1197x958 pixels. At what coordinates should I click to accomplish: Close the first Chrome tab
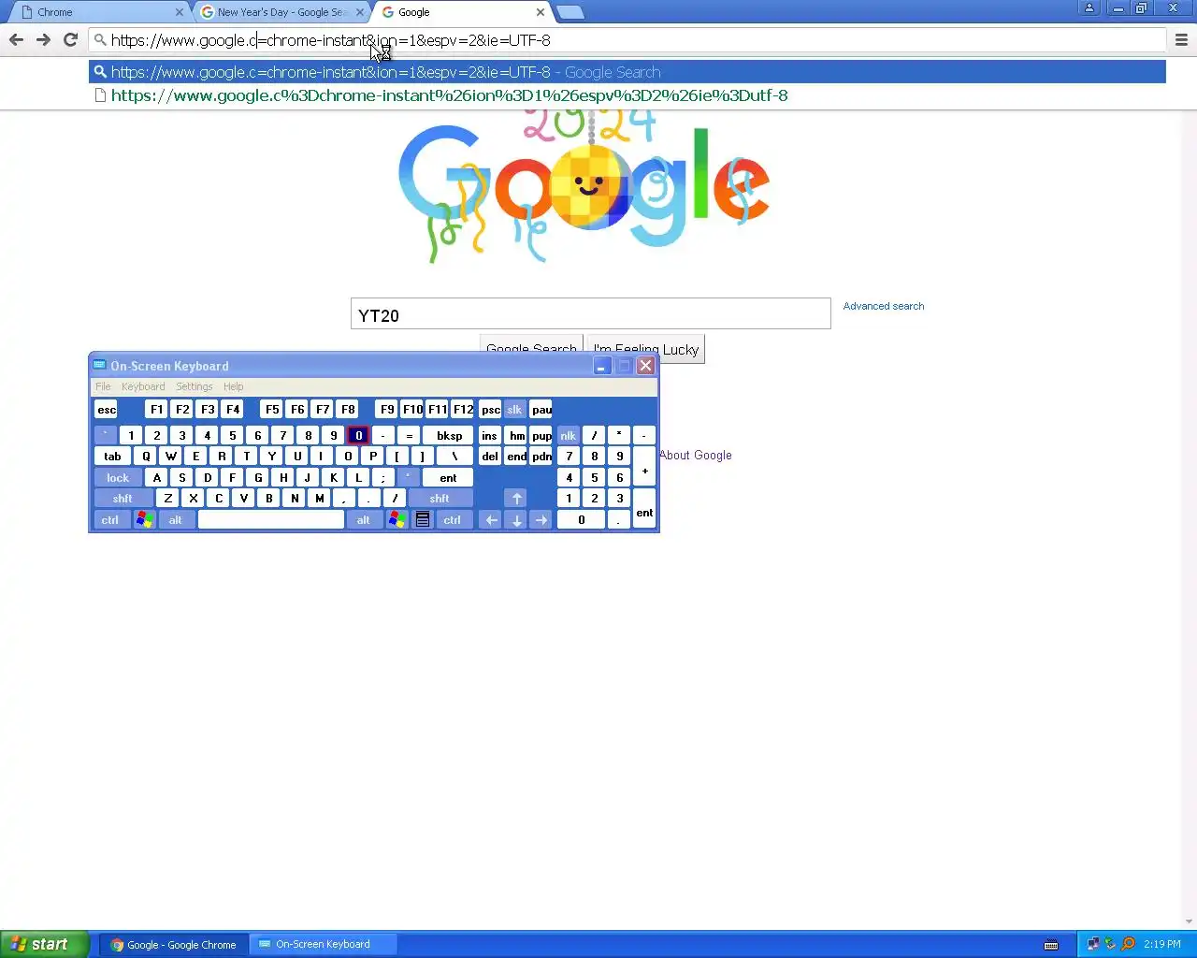(x=180, y=12)
